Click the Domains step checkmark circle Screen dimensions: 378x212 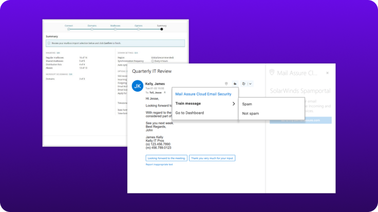pos(92,29)
